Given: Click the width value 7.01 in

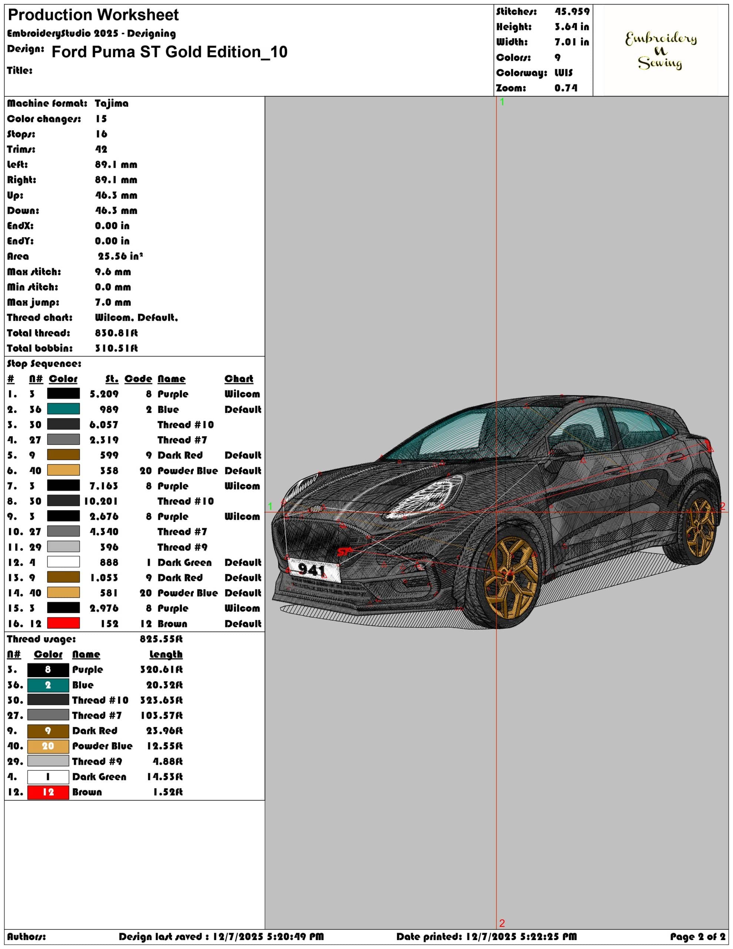Looking at the screenshot, I should point(572,42).
